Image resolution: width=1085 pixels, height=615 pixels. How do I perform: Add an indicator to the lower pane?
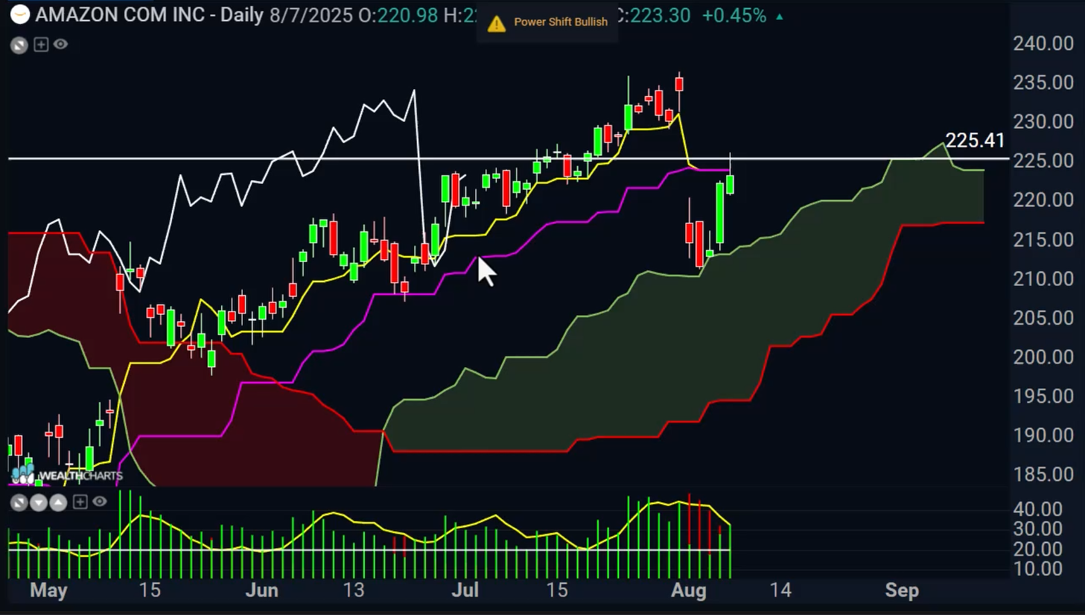coord(80,502)
